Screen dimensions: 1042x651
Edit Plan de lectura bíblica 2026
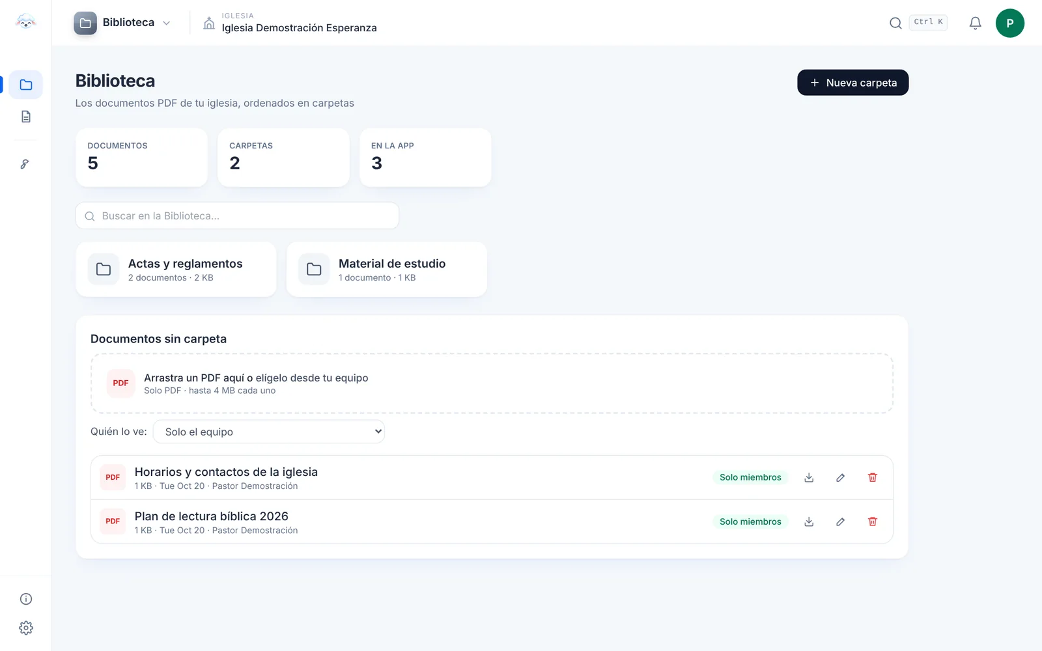pos(841,521)
